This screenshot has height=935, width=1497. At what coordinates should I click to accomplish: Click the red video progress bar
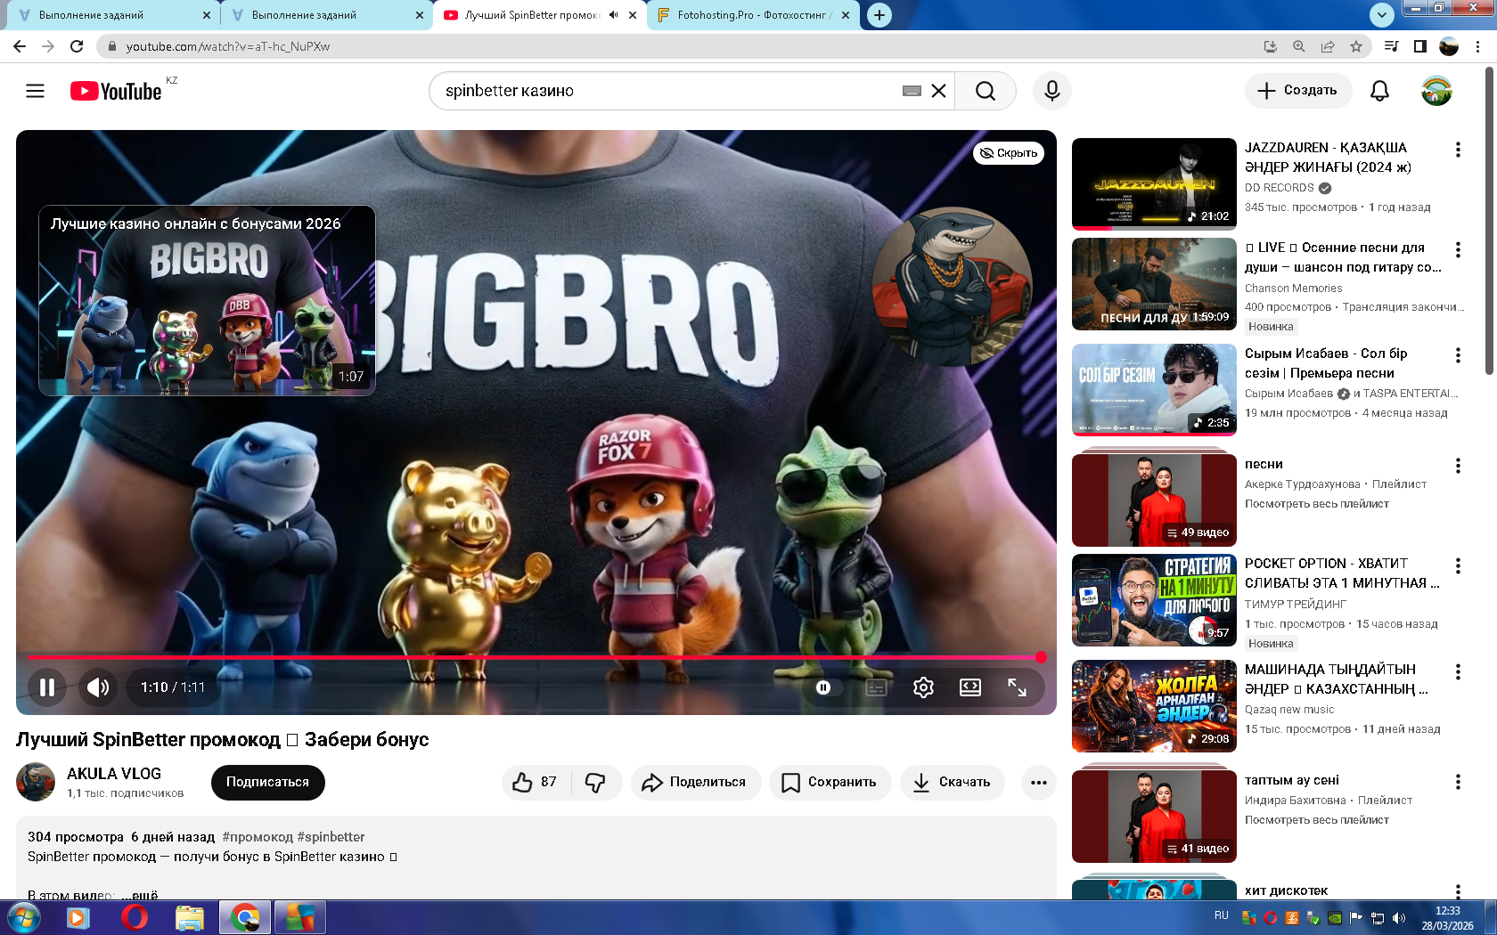tap(535, 657)
